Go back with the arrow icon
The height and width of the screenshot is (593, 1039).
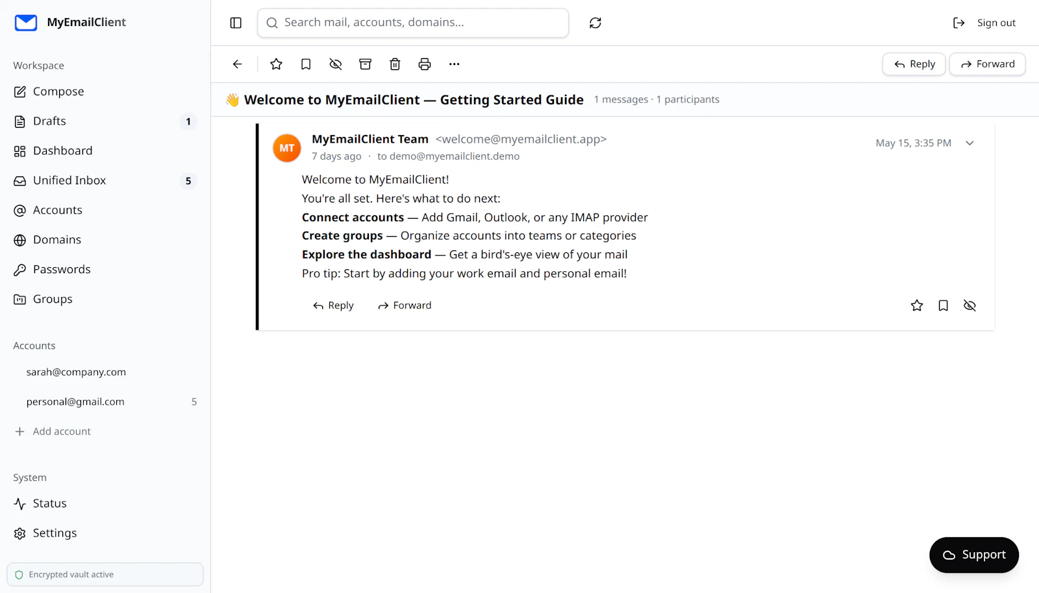pos(237,64)
